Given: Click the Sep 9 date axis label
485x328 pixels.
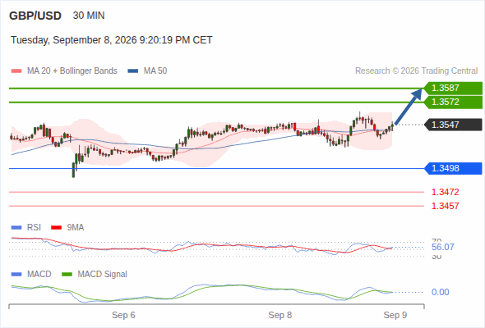Looking at the screenshot, I should click(395, 315).
